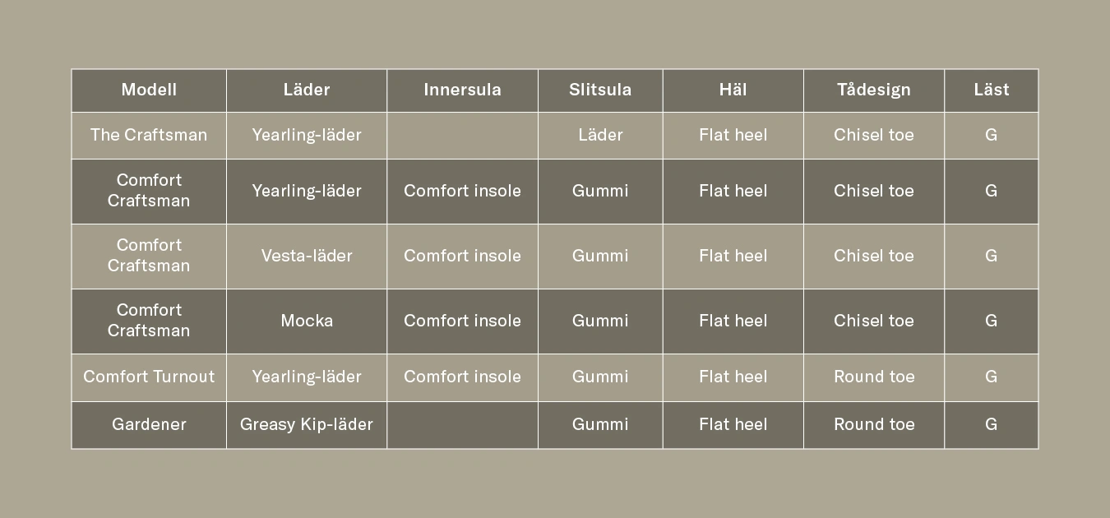This screenshot has width=1110, height=518.
Task: Click the Greasy Kip-läder cell
Action: click(x=307, y=425)
